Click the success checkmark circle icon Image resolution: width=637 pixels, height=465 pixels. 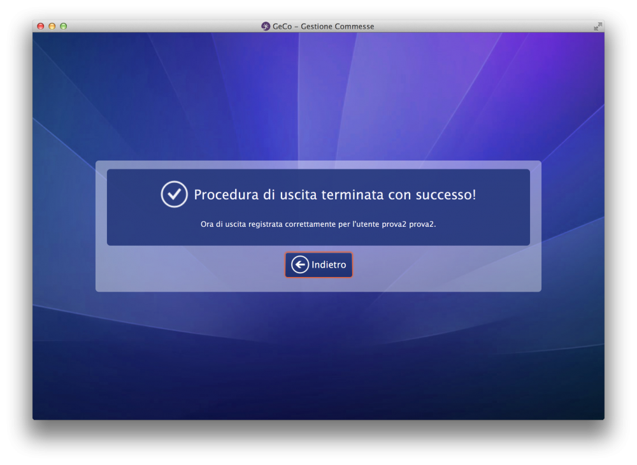tap(174, 194)
